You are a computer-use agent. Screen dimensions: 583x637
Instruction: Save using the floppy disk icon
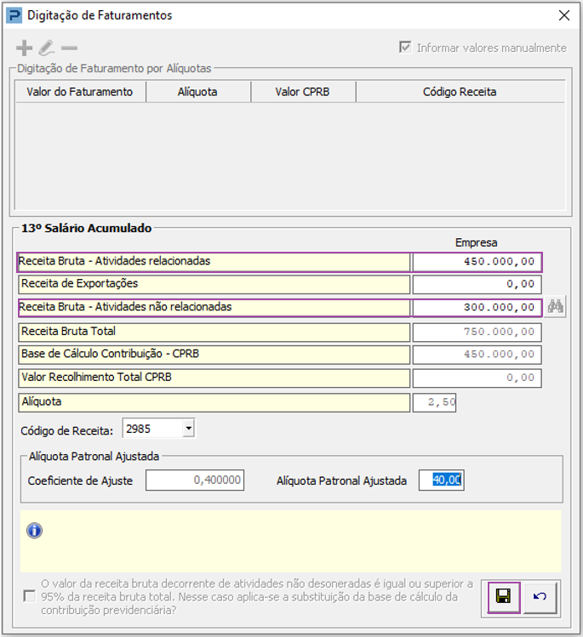(503, 597)
